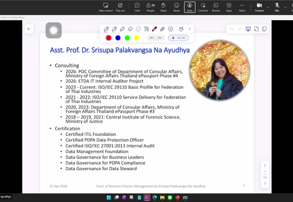This screenshot has height=202, width=293.
Task: Pick the blue ink color
Action: 118,38
